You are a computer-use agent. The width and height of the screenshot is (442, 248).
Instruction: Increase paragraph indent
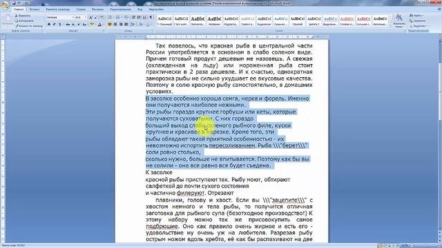(x=139, y=17)
